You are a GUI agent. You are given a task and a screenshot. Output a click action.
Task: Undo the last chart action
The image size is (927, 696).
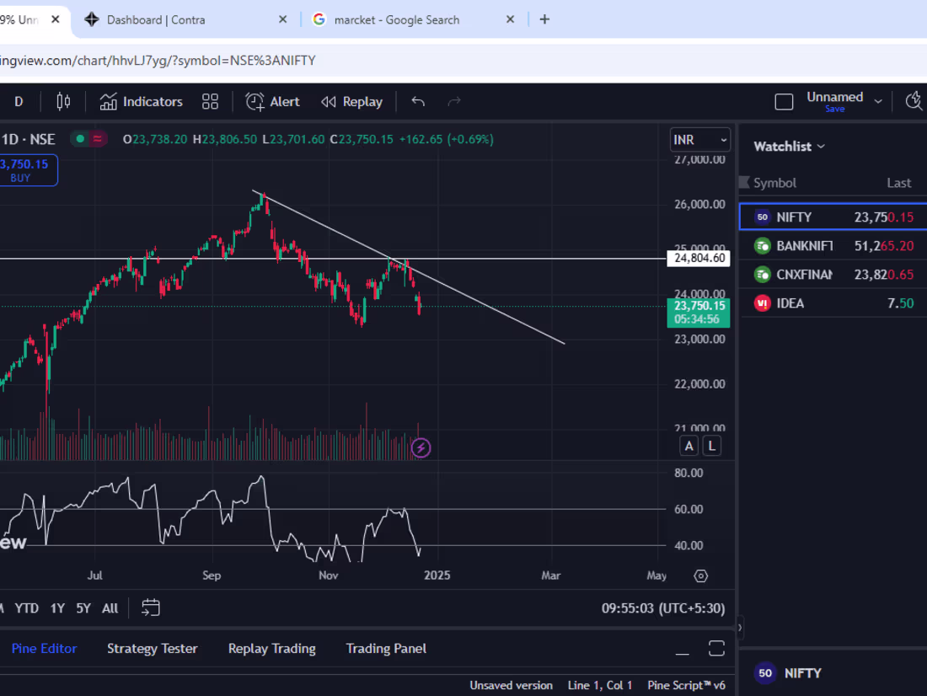(417, 100)
